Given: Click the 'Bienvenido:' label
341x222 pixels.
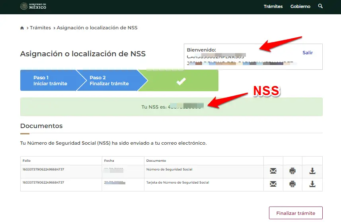Looking at the screenshot, I should [201, 50].
